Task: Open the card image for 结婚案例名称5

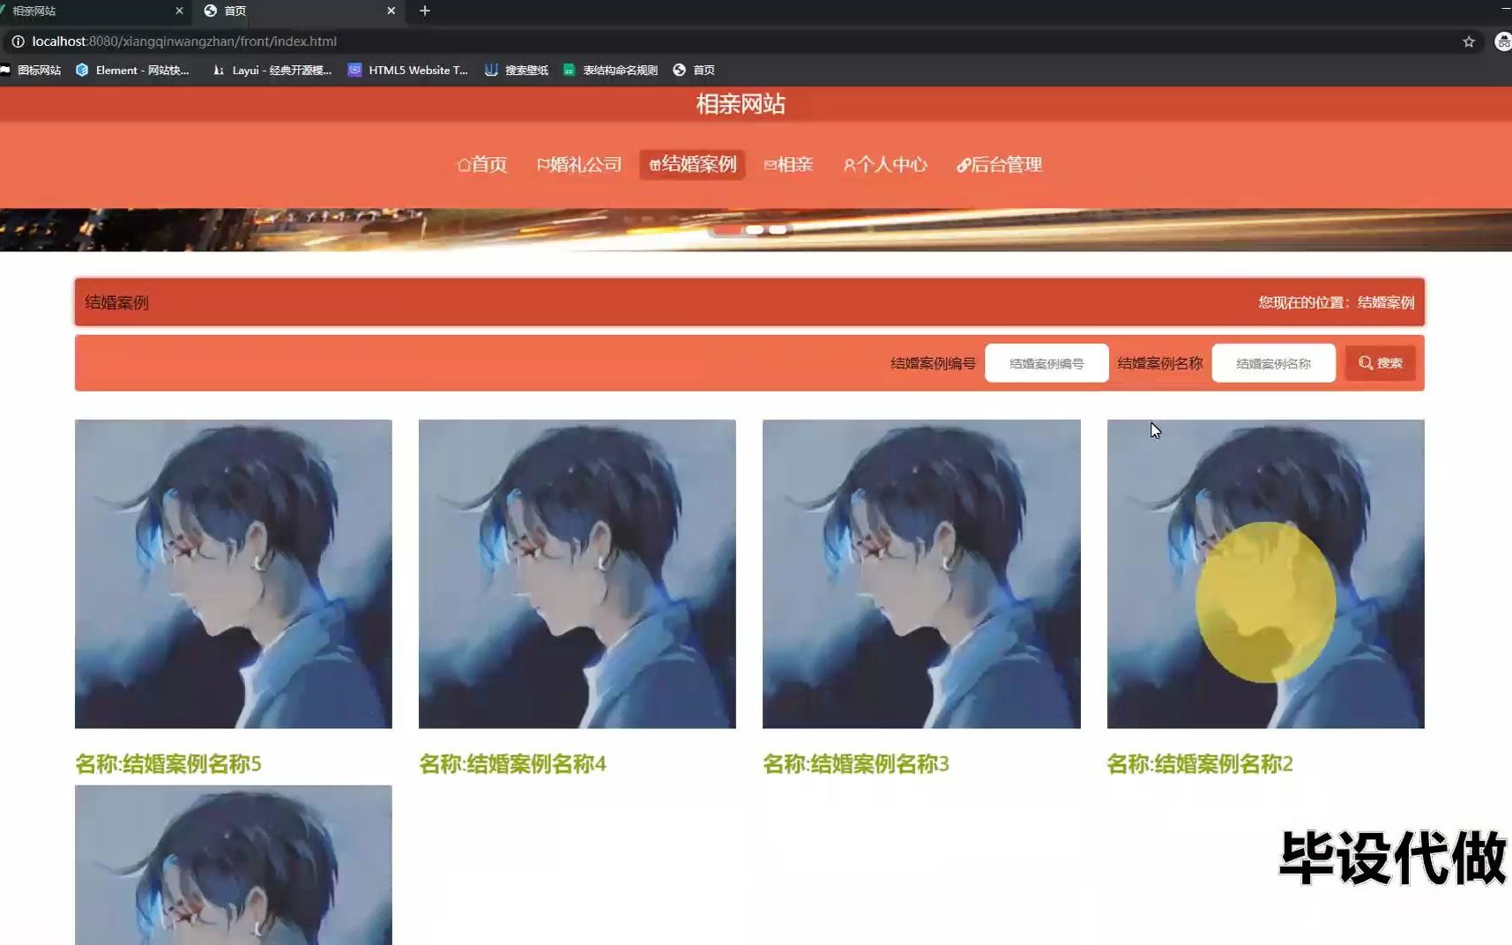Action: tap(234, 574)
